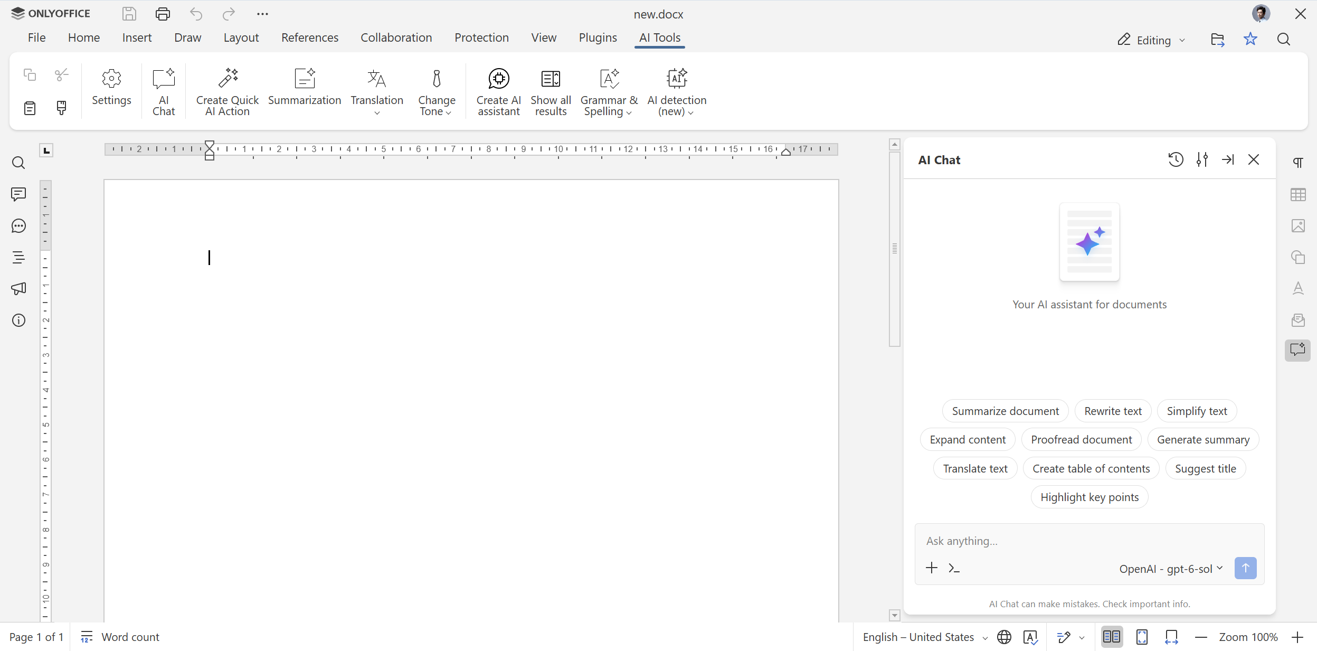Open Feedback megaphone in left sidebar
Viewport: 1317px width, 651px height.
[18, 289]
